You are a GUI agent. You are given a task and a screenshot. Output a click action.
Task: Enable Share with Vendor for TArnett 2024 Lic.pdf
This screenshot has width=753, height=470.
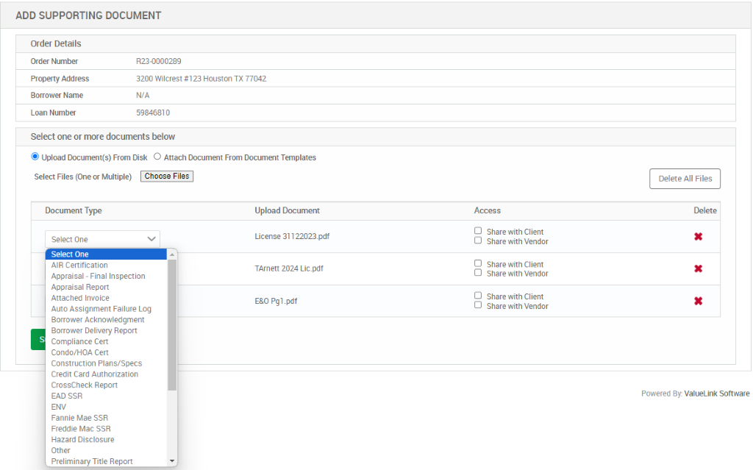pos(478,272)
